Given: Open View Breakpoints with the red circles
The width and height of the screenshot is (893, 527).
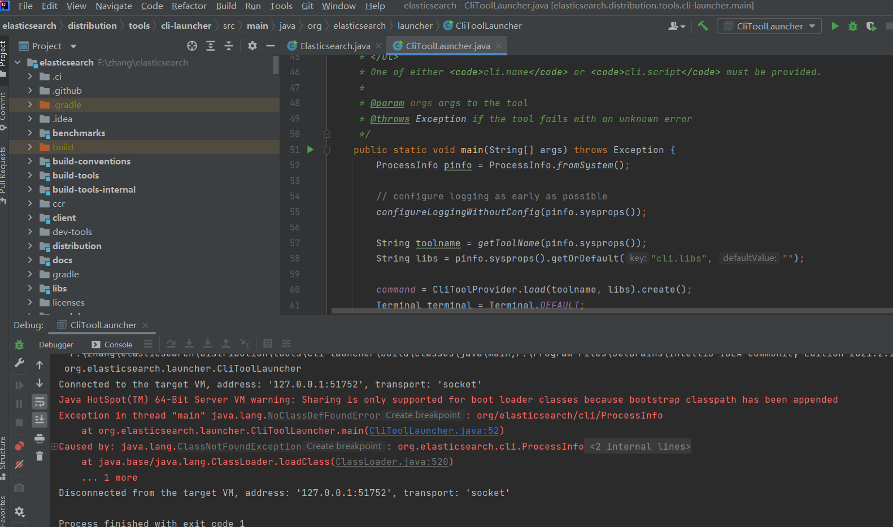Looking at the screenshot, I should tap(19, 446).
